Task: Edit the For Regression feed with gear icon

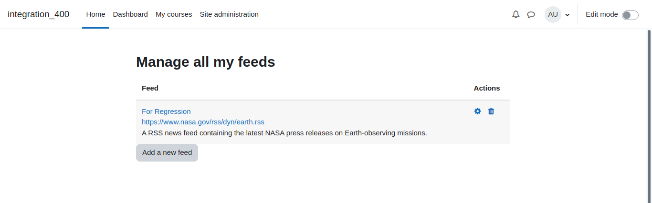Action: pos(477,111)
